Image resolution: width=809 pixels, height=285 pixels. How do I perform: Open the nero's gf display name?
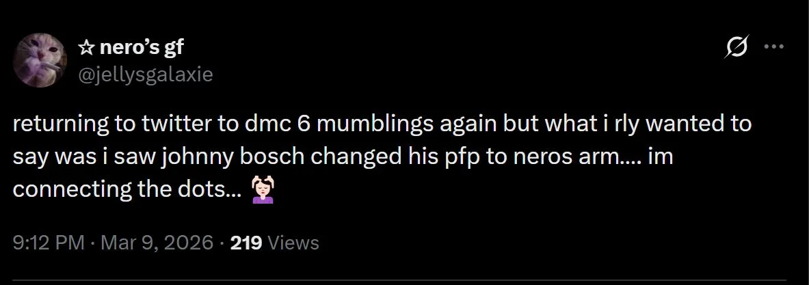click(140, 48)
